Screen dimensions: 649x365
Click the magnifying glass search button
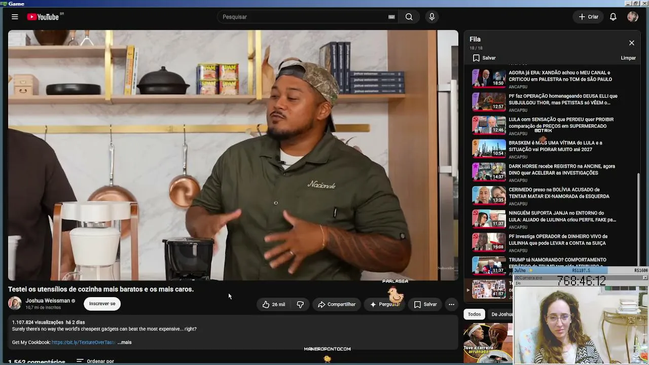click(409, 17)
